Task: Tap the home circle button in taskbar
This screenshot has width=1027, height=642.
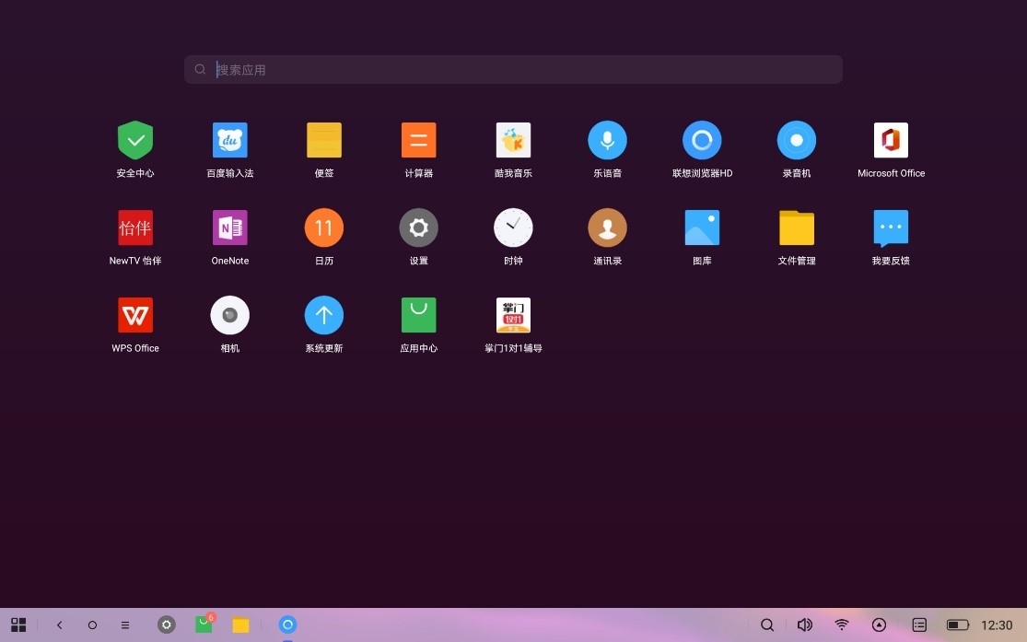Action: click(x=92, y=625)
